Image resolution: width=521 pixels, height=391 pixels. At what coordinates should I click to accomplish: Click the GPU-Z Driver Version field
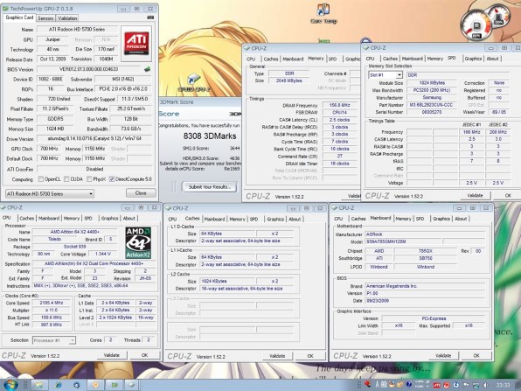94,139
